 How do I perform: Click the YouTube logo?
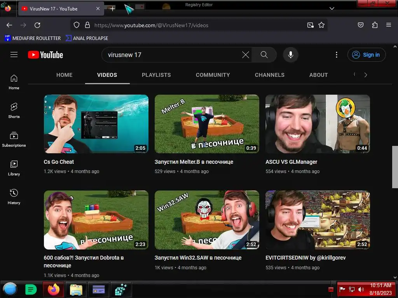tap(45, 55)
